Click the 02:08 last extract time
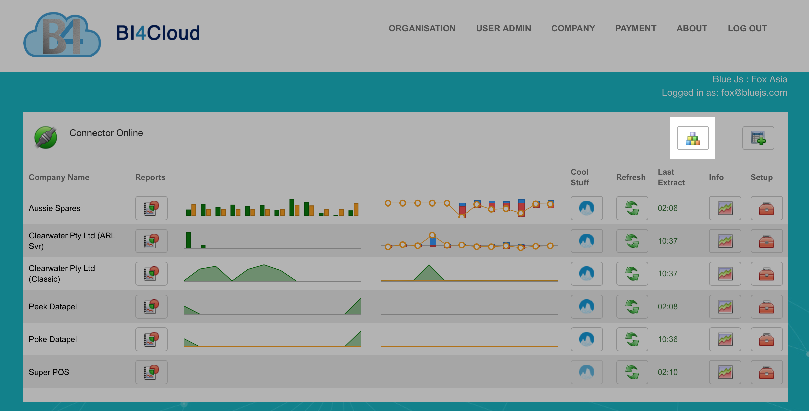Image resolution: width=809 pixels, height=411 pixels. pos(668,307)
